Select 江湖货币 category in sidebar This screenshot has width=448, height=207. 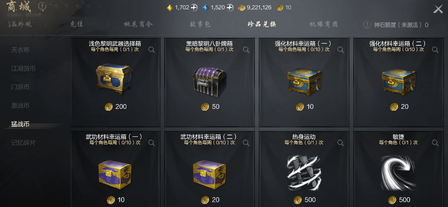(24, 69)
